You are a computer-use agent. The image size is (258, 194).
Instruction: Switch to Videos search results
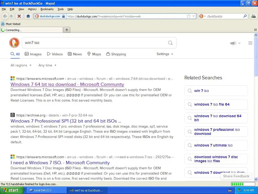[55, 54]
